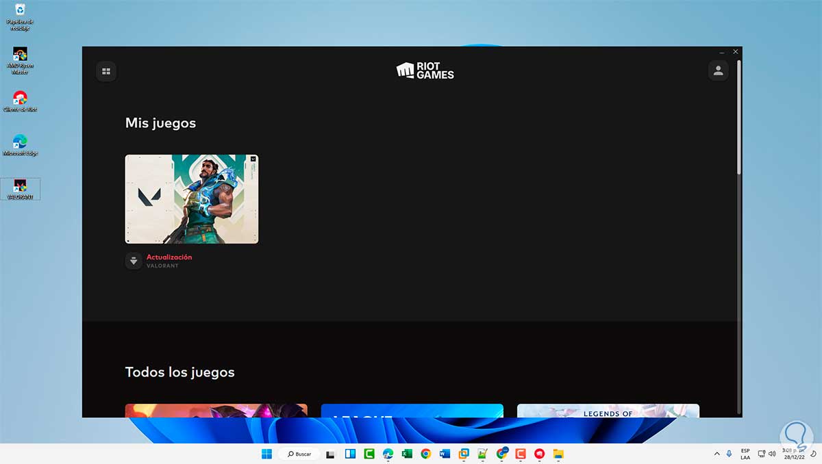822x464 pixels.
Task: Open the Valorant game card thumbnail
Action: point(192,199)
